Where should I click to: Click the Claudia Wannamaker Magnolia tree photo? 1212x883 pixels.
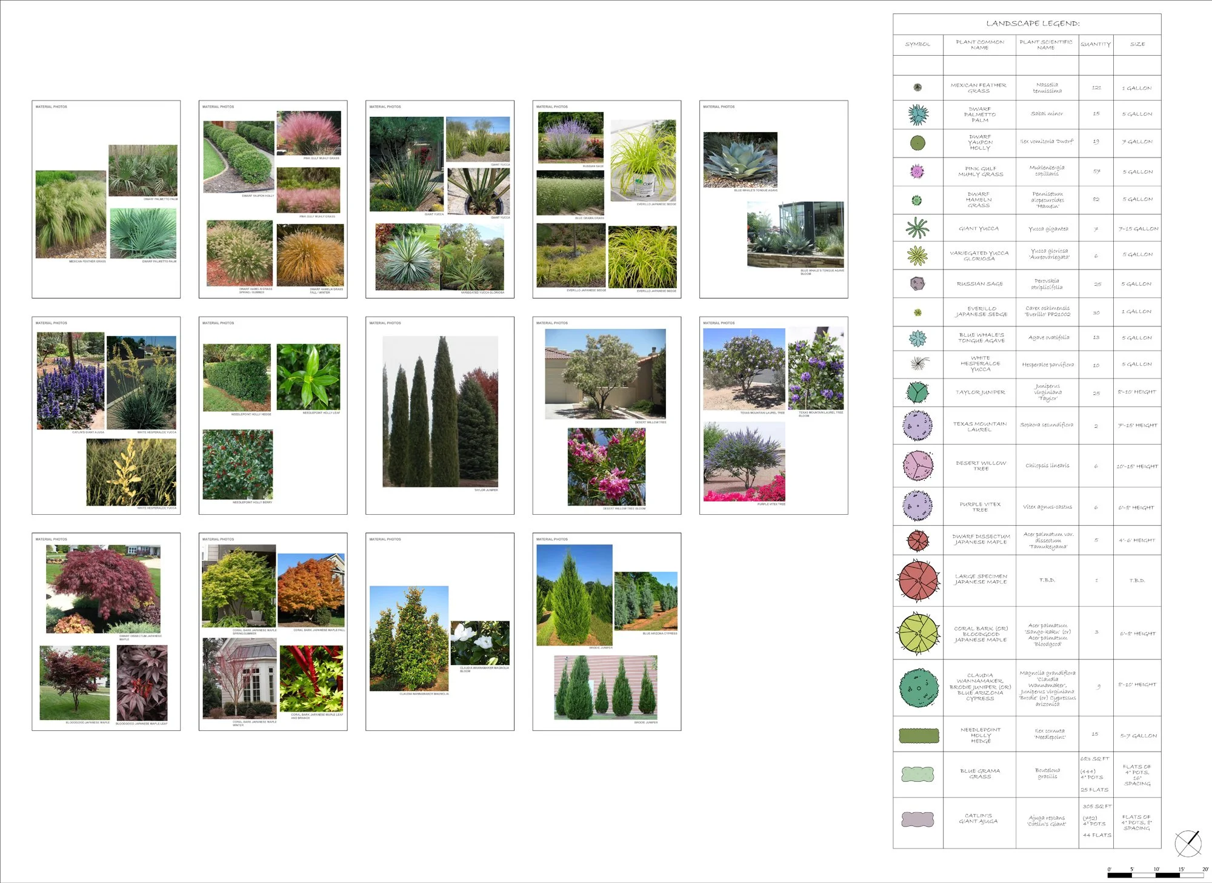(x=409, y=638)
